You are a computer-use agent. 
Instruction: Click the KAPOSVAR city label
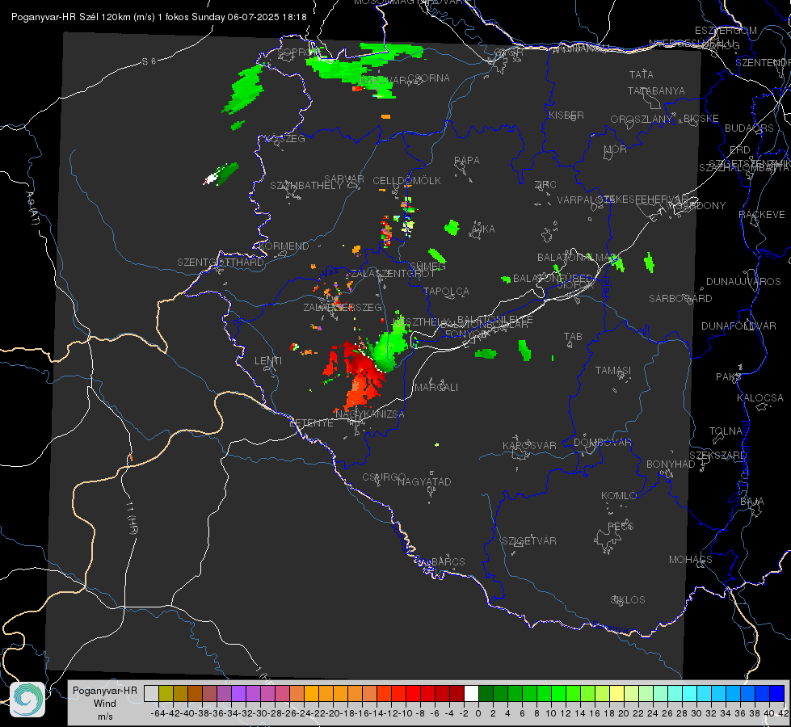click(529, 445)
